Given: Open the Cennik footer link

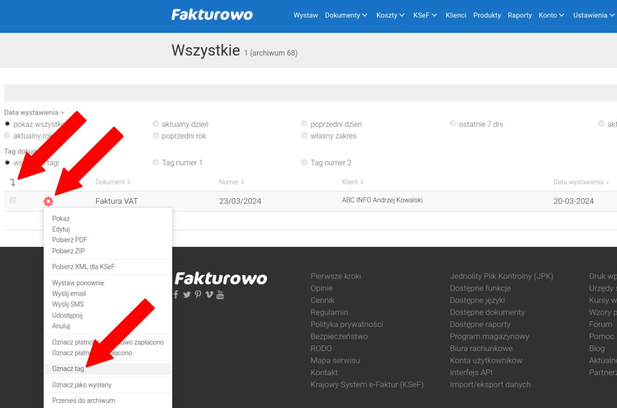Looking at the screenshot, I should pos(322,300).
